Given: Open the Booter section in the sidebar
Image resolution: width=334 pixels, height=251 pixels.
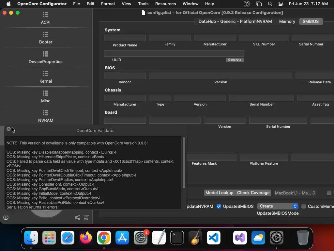Looking at the screenshot, I should [46, 38].
